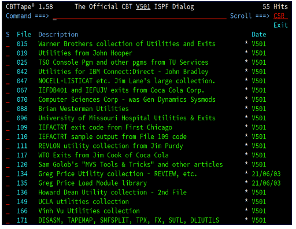Click the Description column header
The image size is (296, 229).
pyautogui.click(x=58, y=35)
